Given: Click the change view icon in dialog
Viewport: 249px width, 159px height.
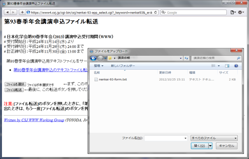Looking at the screenshot, I should point(214,66).
